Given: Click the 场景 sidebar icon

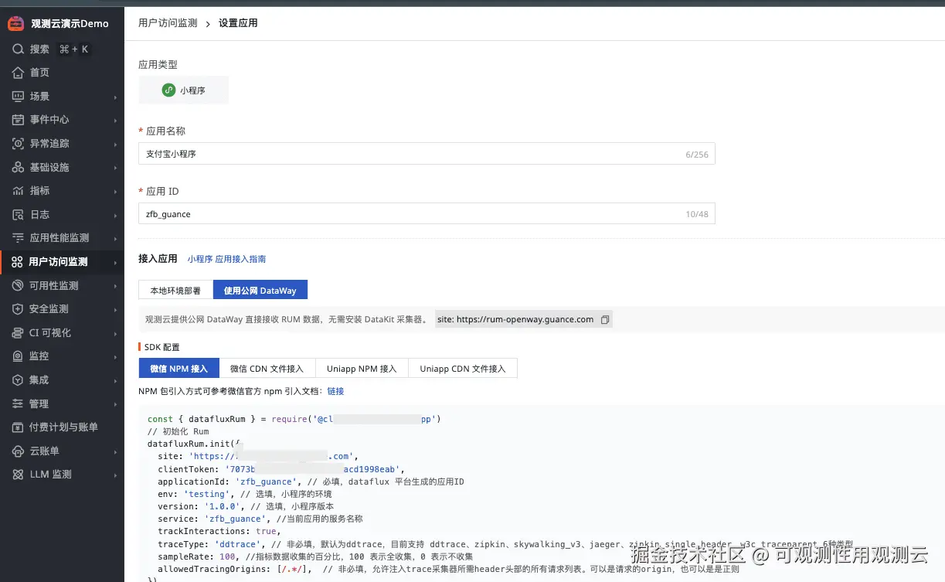Looking at the screenshot, I should (18, 97).
